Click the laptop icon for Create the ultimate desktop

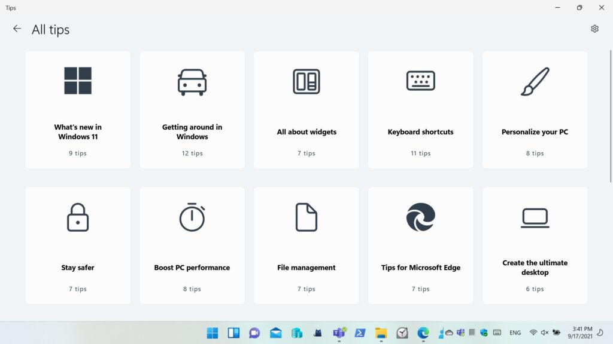[x=535, y=218]
